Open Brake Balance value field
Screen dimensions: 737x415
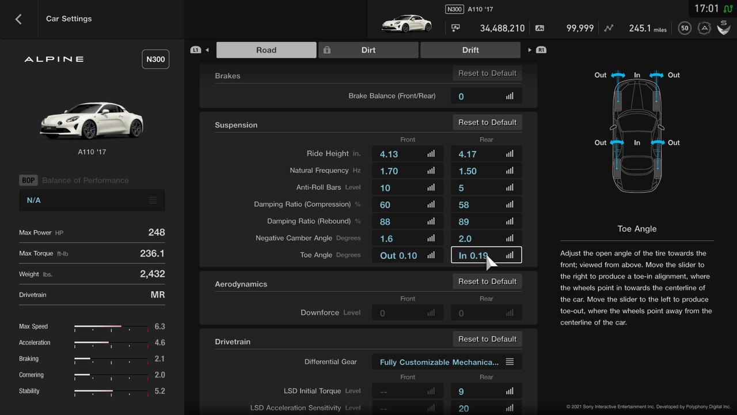pos(487,96)
